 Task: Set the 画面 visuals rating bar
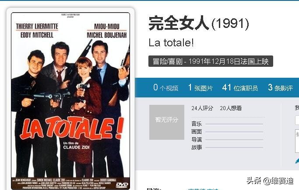pos(234,132)
